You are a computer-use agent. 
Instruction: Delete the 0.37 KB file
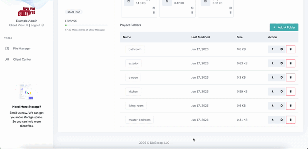[230, 12]
